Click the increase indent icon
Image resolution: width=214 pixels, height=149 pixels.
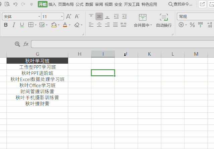[x=124, y=16]
